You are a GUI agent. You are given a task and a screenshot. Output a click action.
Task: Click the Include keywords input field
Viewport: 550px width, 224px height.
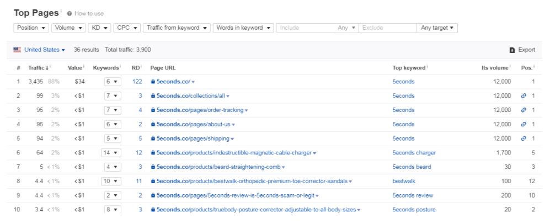306,28
